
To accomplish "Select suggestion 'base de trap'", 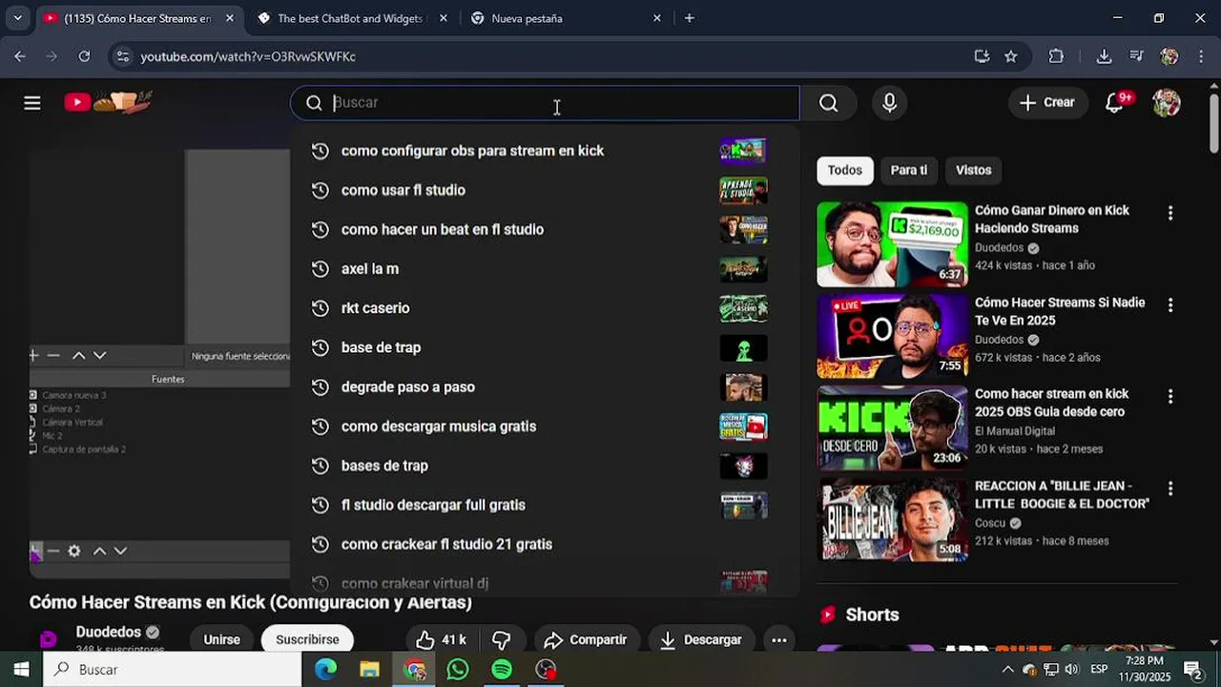I will (x=545, y=347).
